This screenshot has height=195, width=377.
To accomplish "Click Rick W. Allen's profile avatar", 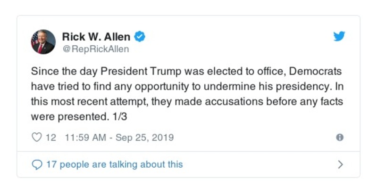I will pyautogui.click(x=43, y=42).
